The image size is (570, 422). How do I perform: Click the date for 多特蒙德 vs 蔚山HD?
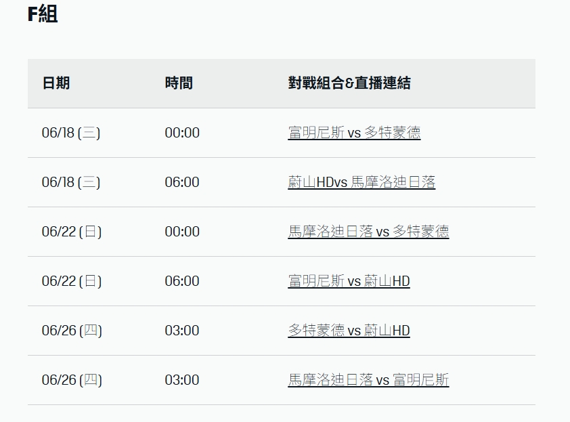pos(72,331)
